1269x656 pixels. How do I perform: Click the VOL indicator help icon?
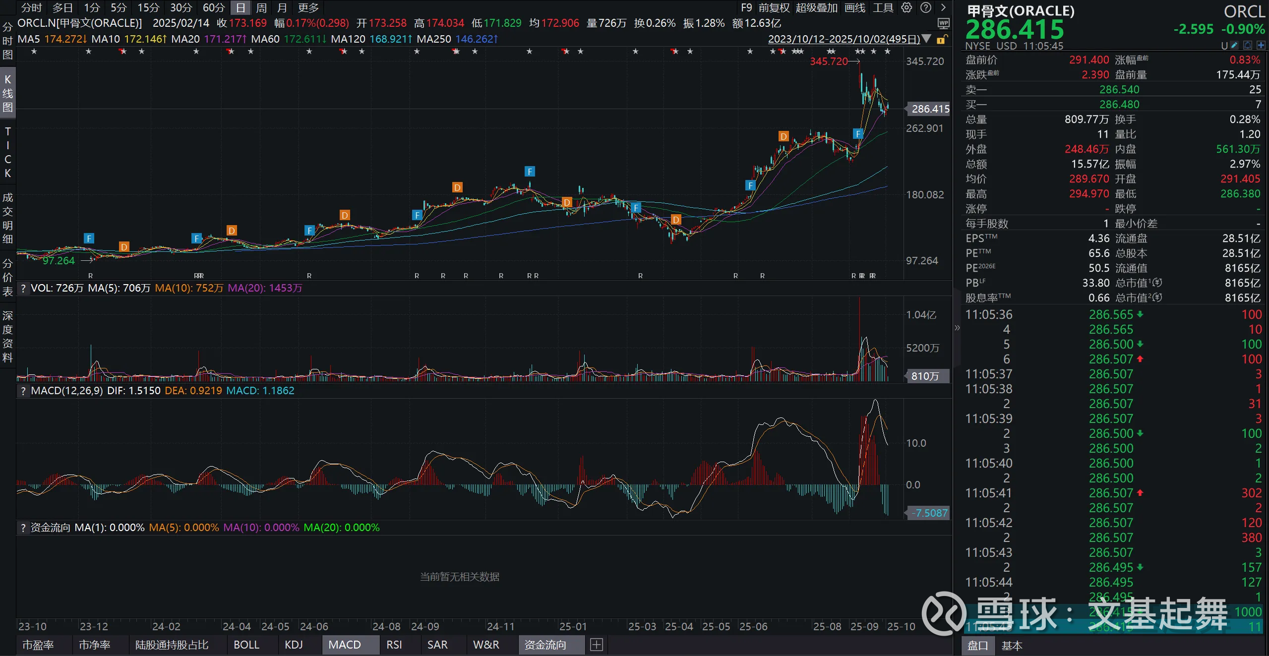point(23,288)
